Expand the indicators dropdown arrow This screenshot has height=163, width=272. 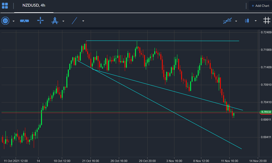point(236,21)
